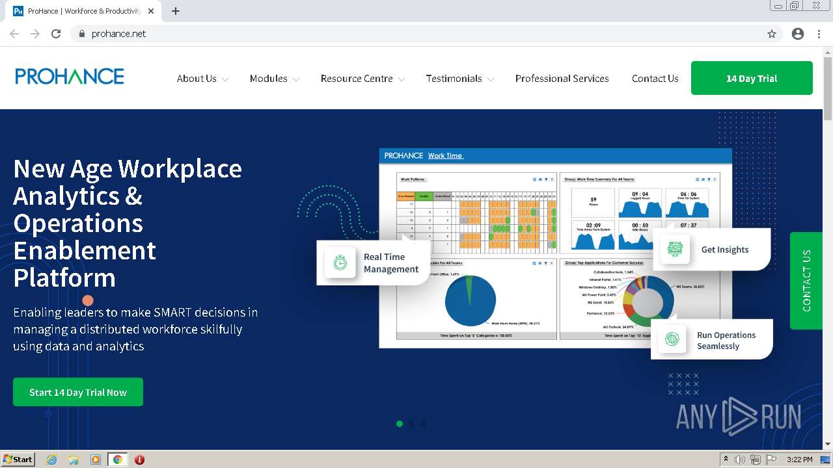This screenshot has height=468, width=833.
Task: Expand Testimonials dropdown chevron
Action: click(x=491, y=79)
